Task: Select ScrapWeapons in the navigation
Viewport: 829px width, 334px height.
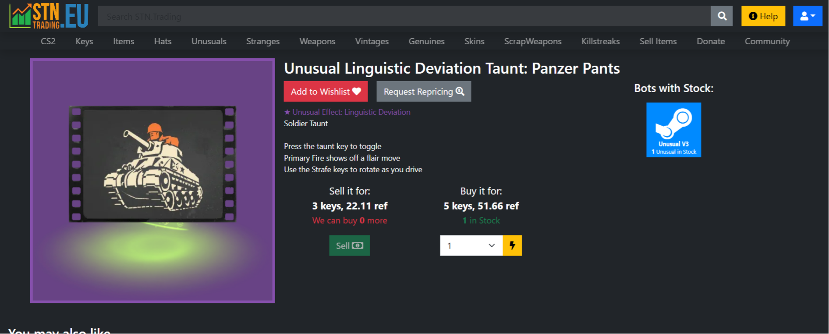Action: click(x=533, y=41)
